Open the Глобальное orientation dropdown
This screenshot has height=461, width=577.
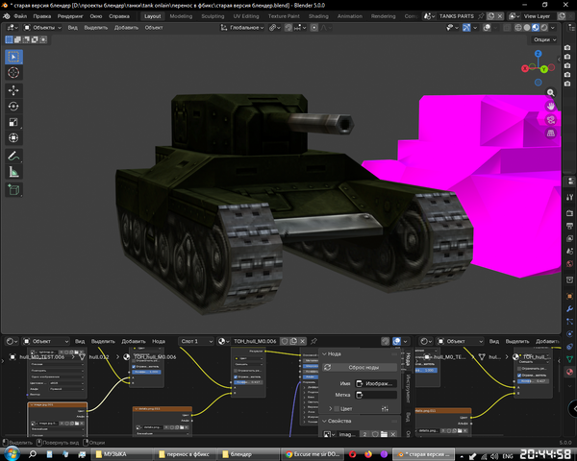[242, 28]
